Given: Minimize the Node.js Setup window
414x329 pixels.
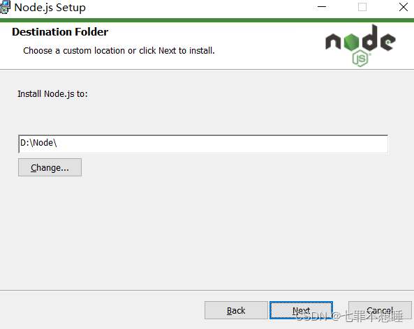Looking at the screenshot, I should tap(322, 7).
